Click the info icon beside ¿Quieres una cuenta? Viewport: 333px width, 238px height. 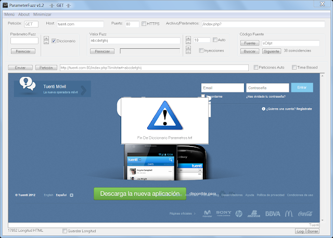[263, 109]
